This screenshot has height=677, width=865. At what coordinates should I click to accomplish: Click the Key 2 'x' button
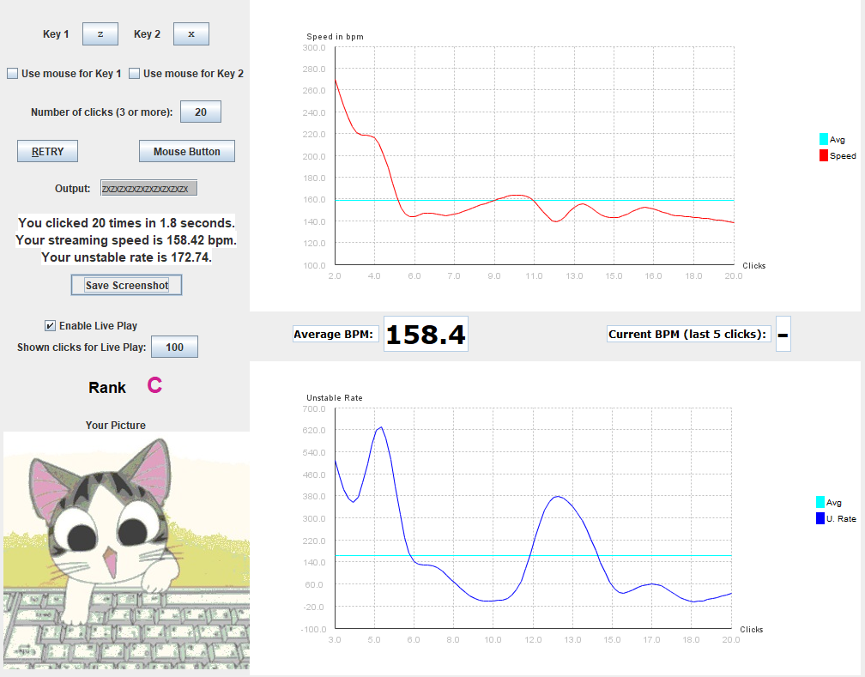[191, 33]
